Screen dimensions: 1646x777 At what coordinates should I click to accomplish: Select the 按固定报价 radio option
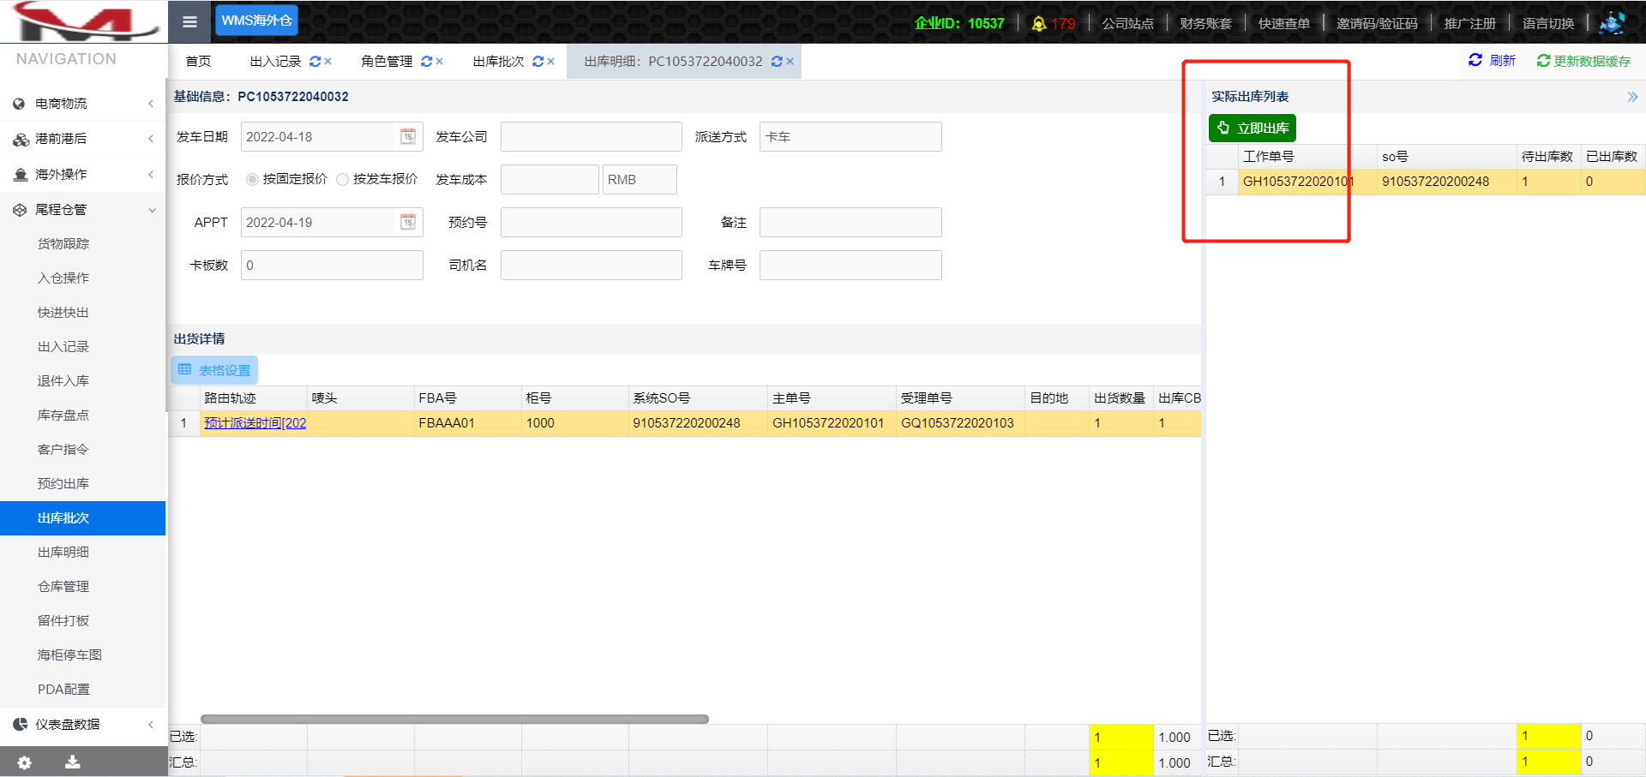[252, 179]
